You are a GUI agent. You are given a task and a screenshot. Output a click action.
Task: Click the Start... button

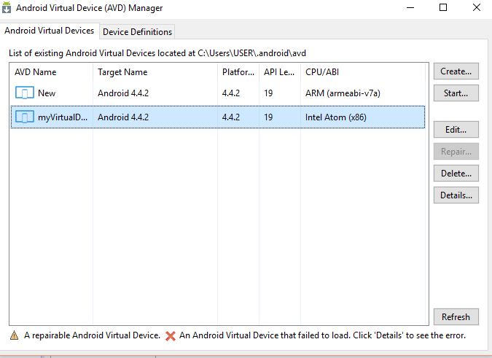coord(456,93)
